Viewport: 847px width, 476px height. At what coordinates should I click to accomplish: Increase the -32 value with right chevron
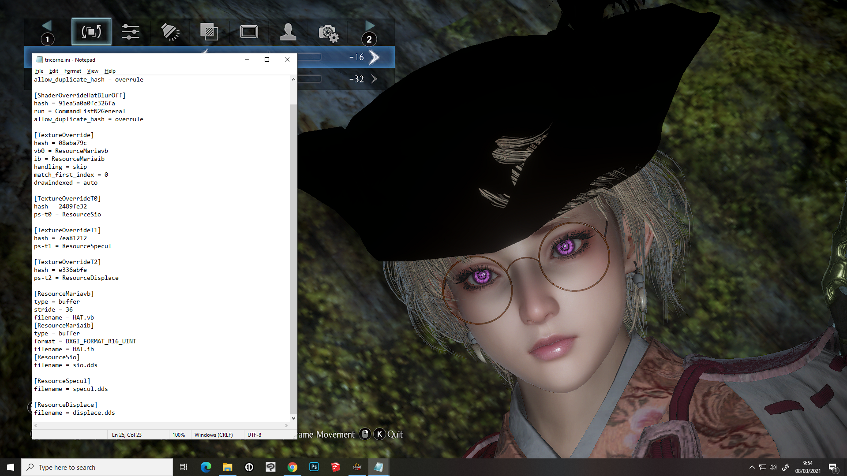pyautogui.click(x=374, y=79)
